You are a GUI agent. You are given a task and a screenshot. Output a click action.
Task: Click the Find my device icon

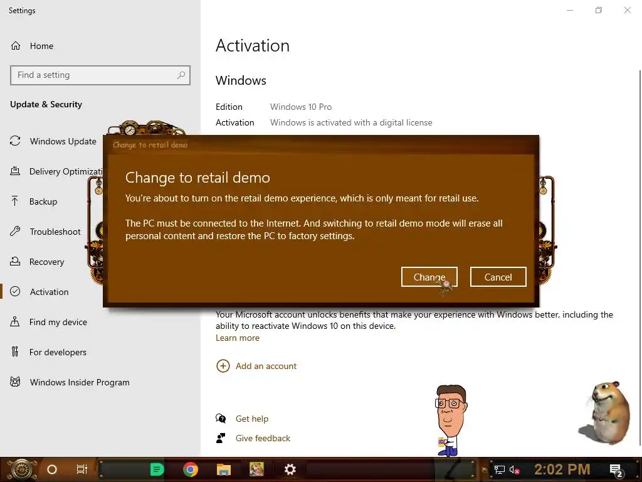[15, 321]
